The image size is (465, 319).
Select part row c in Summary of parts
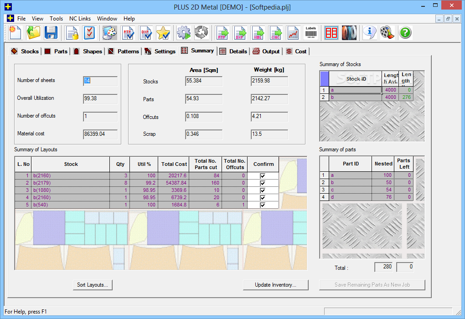[x=366, y=190]
